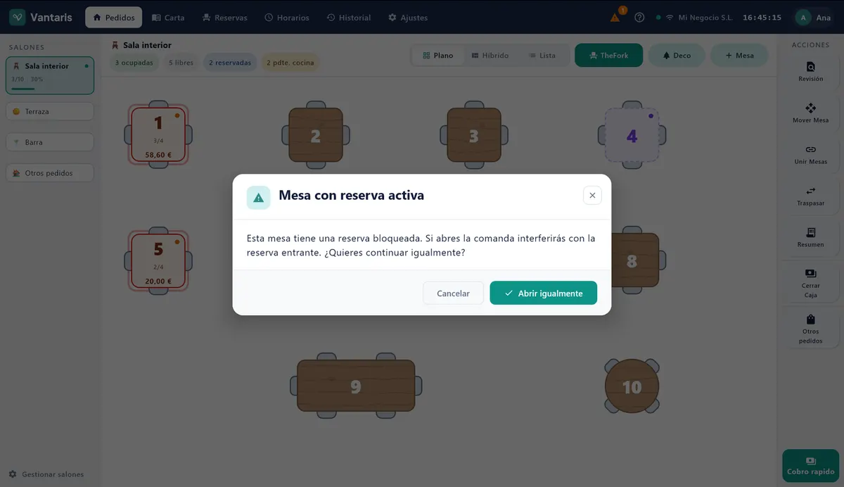Click the TheFork button
This screenshot has height=487, width=844.
tap(608, 56)
